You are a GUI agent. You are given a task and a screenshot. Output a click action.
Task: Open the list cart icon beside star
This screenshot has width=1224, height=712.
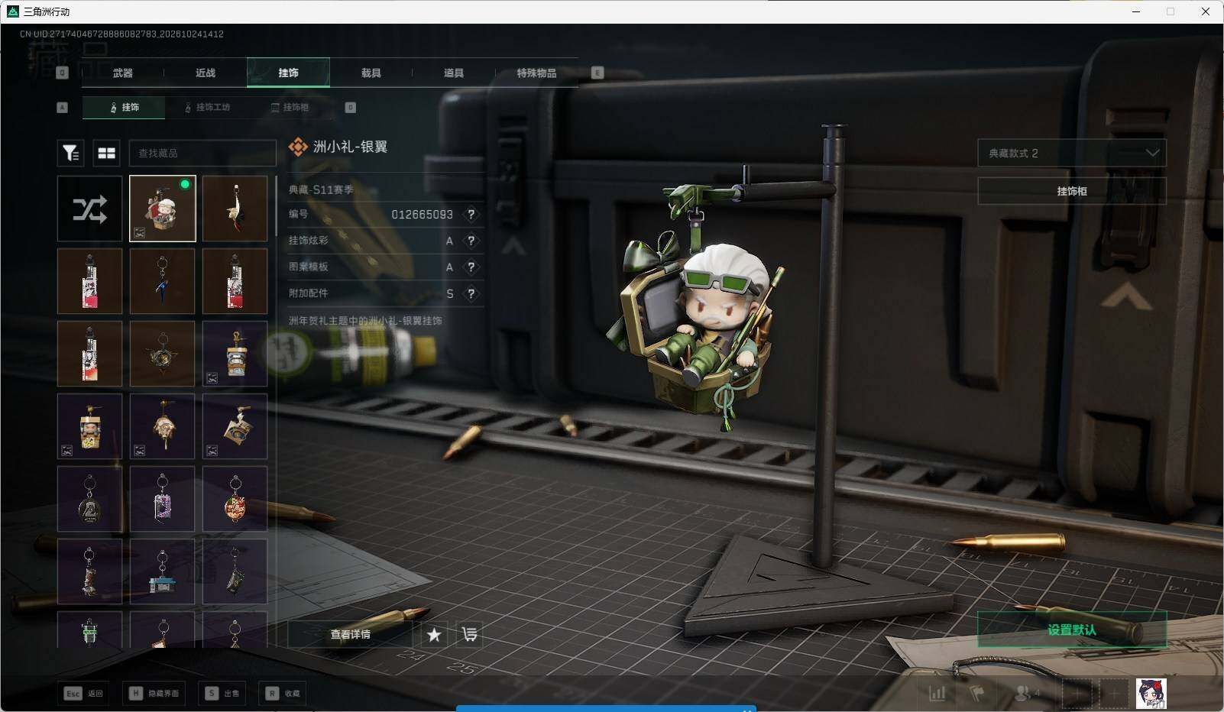469,635
